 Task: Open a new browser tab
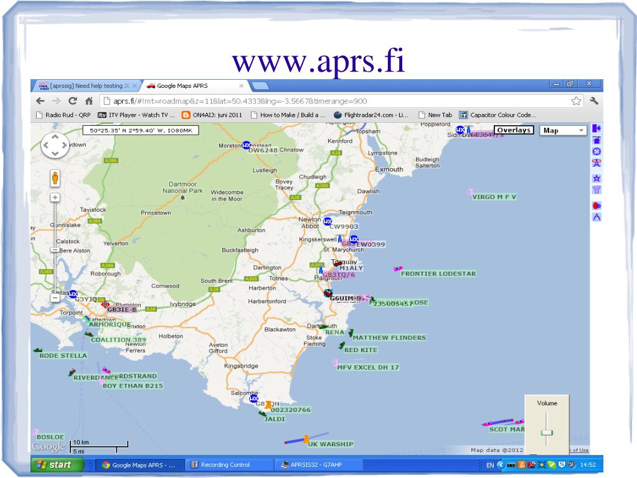pyautogui.click(x=260, y=86)
